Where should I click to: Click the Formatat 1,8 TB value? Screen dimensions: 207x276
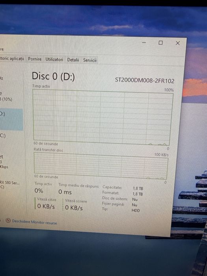coord(138,194)
